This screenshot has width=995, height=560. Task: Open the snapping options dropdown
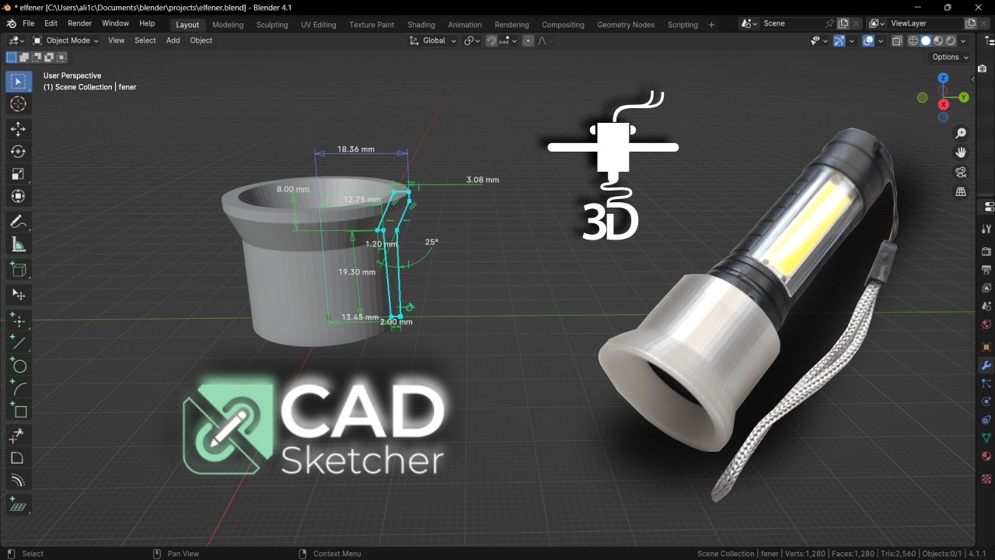pos(508,40)
